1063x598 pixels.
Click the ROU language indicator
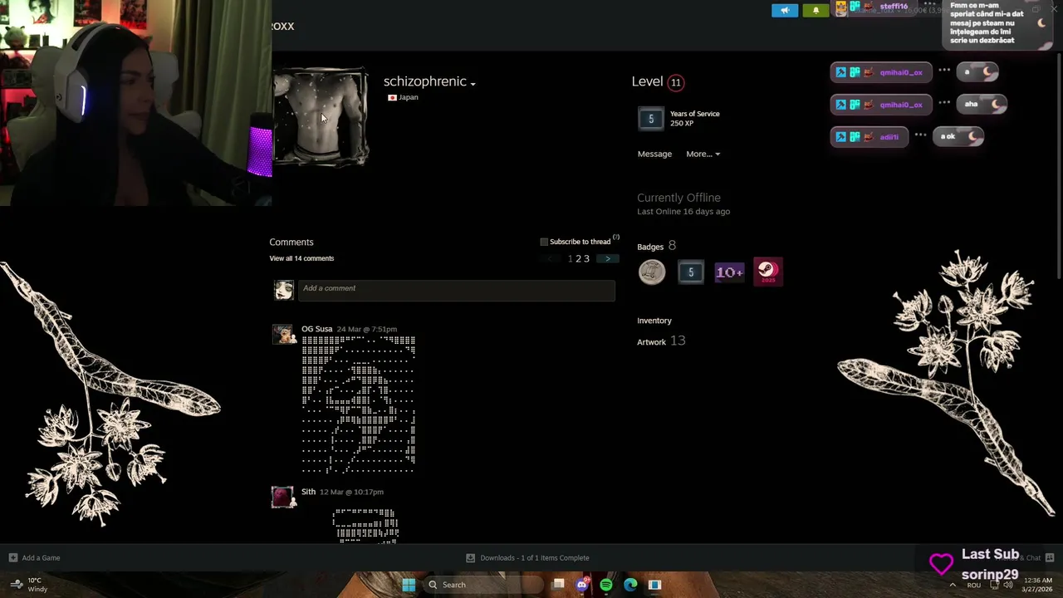(974, 585)
